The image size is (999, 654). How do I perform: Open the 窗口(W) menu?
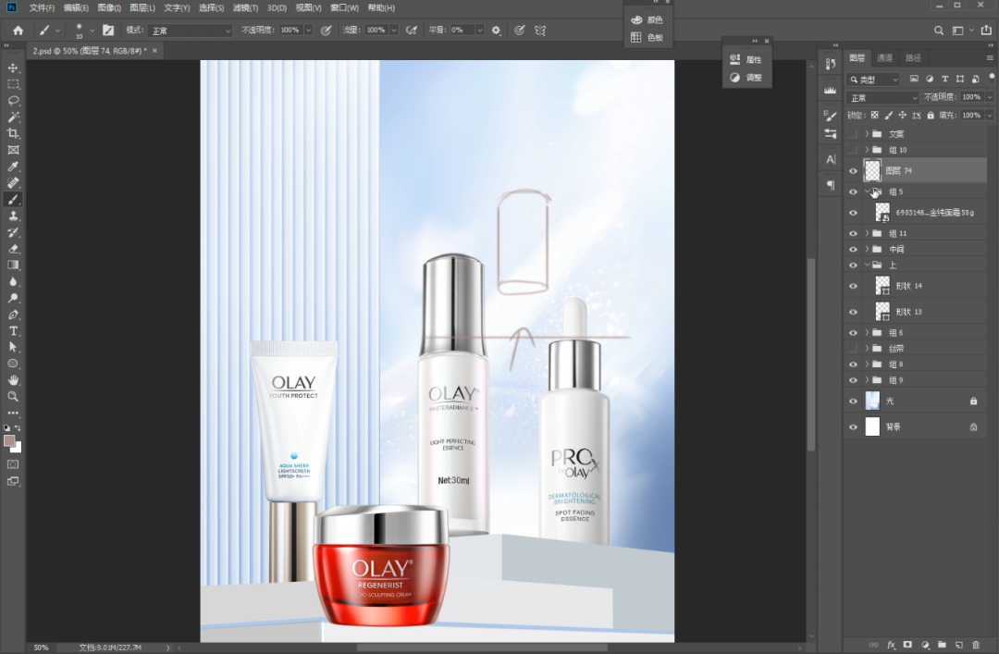pos(345,7)
